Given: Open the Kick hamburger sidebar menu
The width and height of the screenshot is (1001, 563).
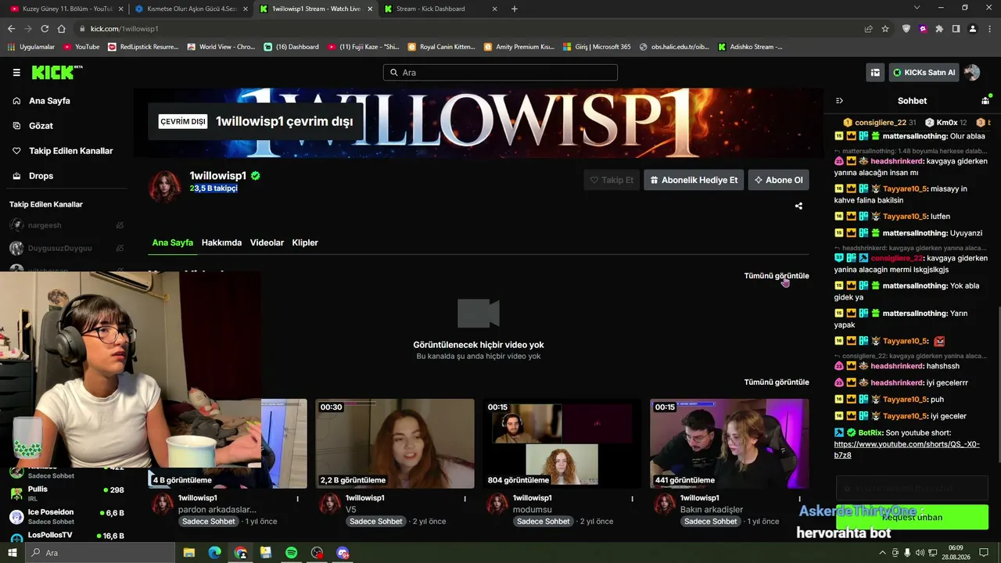Looking at the screenshot, I should tap(16, 73).
